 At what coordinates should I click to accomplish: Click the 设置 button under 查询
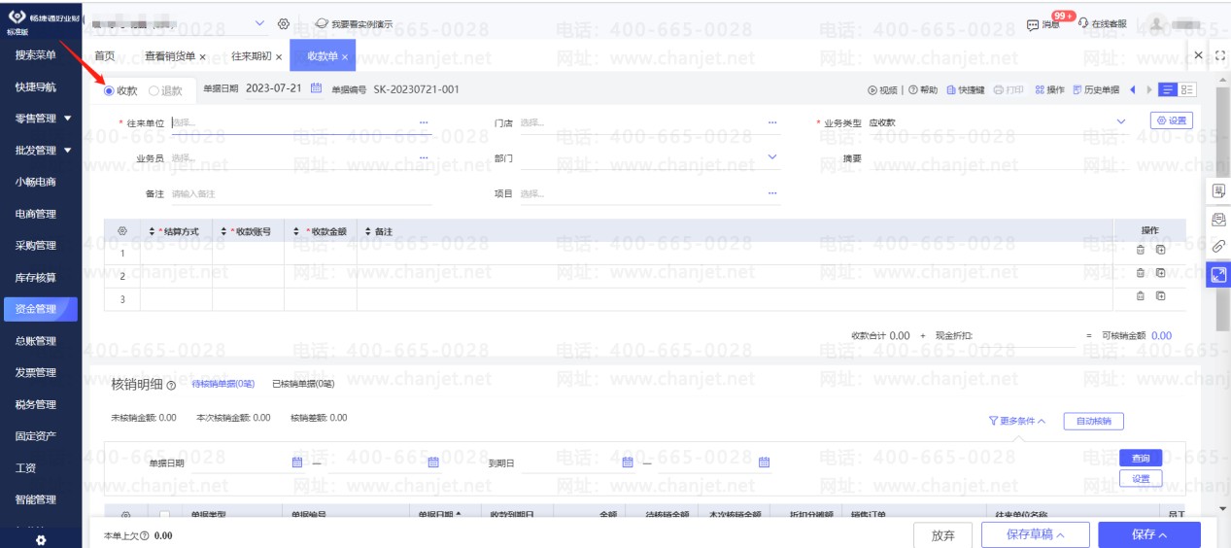(1141, 479)
